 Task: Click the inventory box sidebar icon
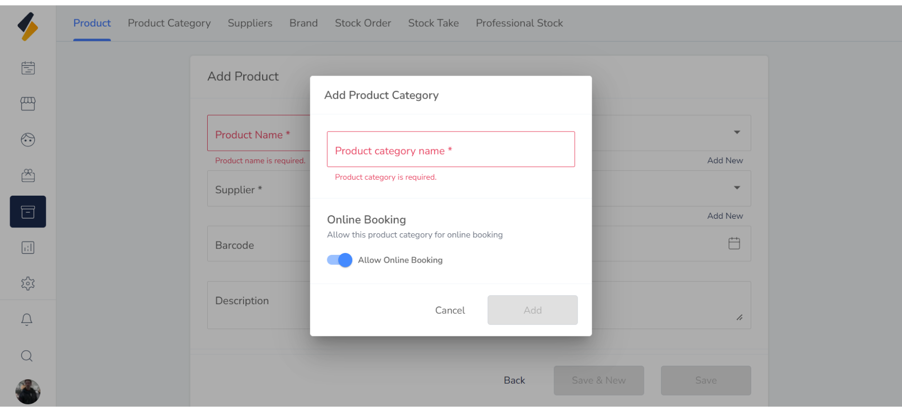pos(28,212)
